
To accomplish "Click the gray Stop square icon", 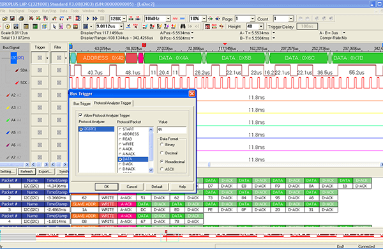I will click(102, 19).
